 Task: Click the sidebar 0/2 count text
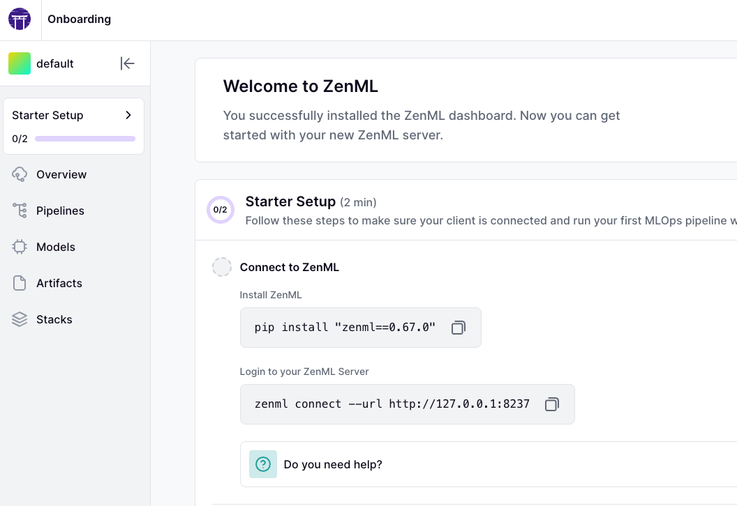point(20,139)
